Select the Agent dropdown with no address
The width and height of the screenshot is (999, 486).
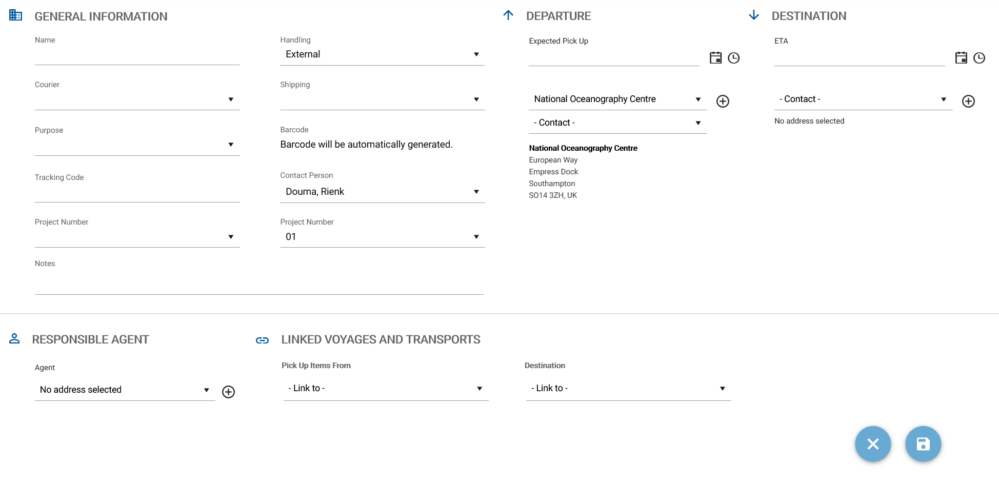pyautogui.click(x=125, y=390)
